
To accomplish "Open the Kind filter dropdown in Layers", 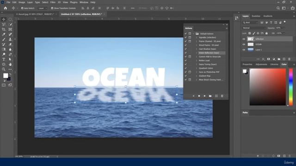I will [250, 23].
